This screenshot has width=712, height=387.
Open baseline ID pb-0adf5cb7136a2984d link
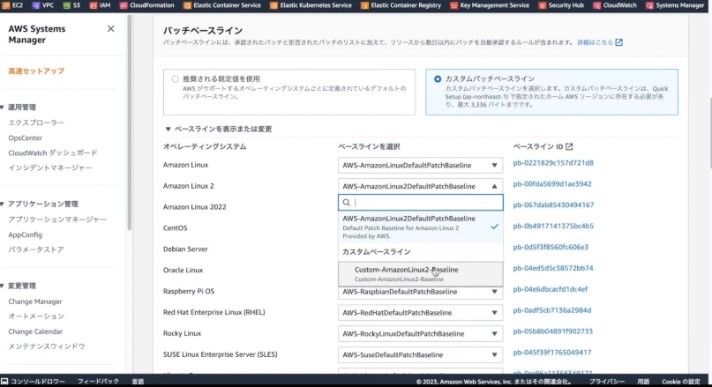tap(551, 310)
